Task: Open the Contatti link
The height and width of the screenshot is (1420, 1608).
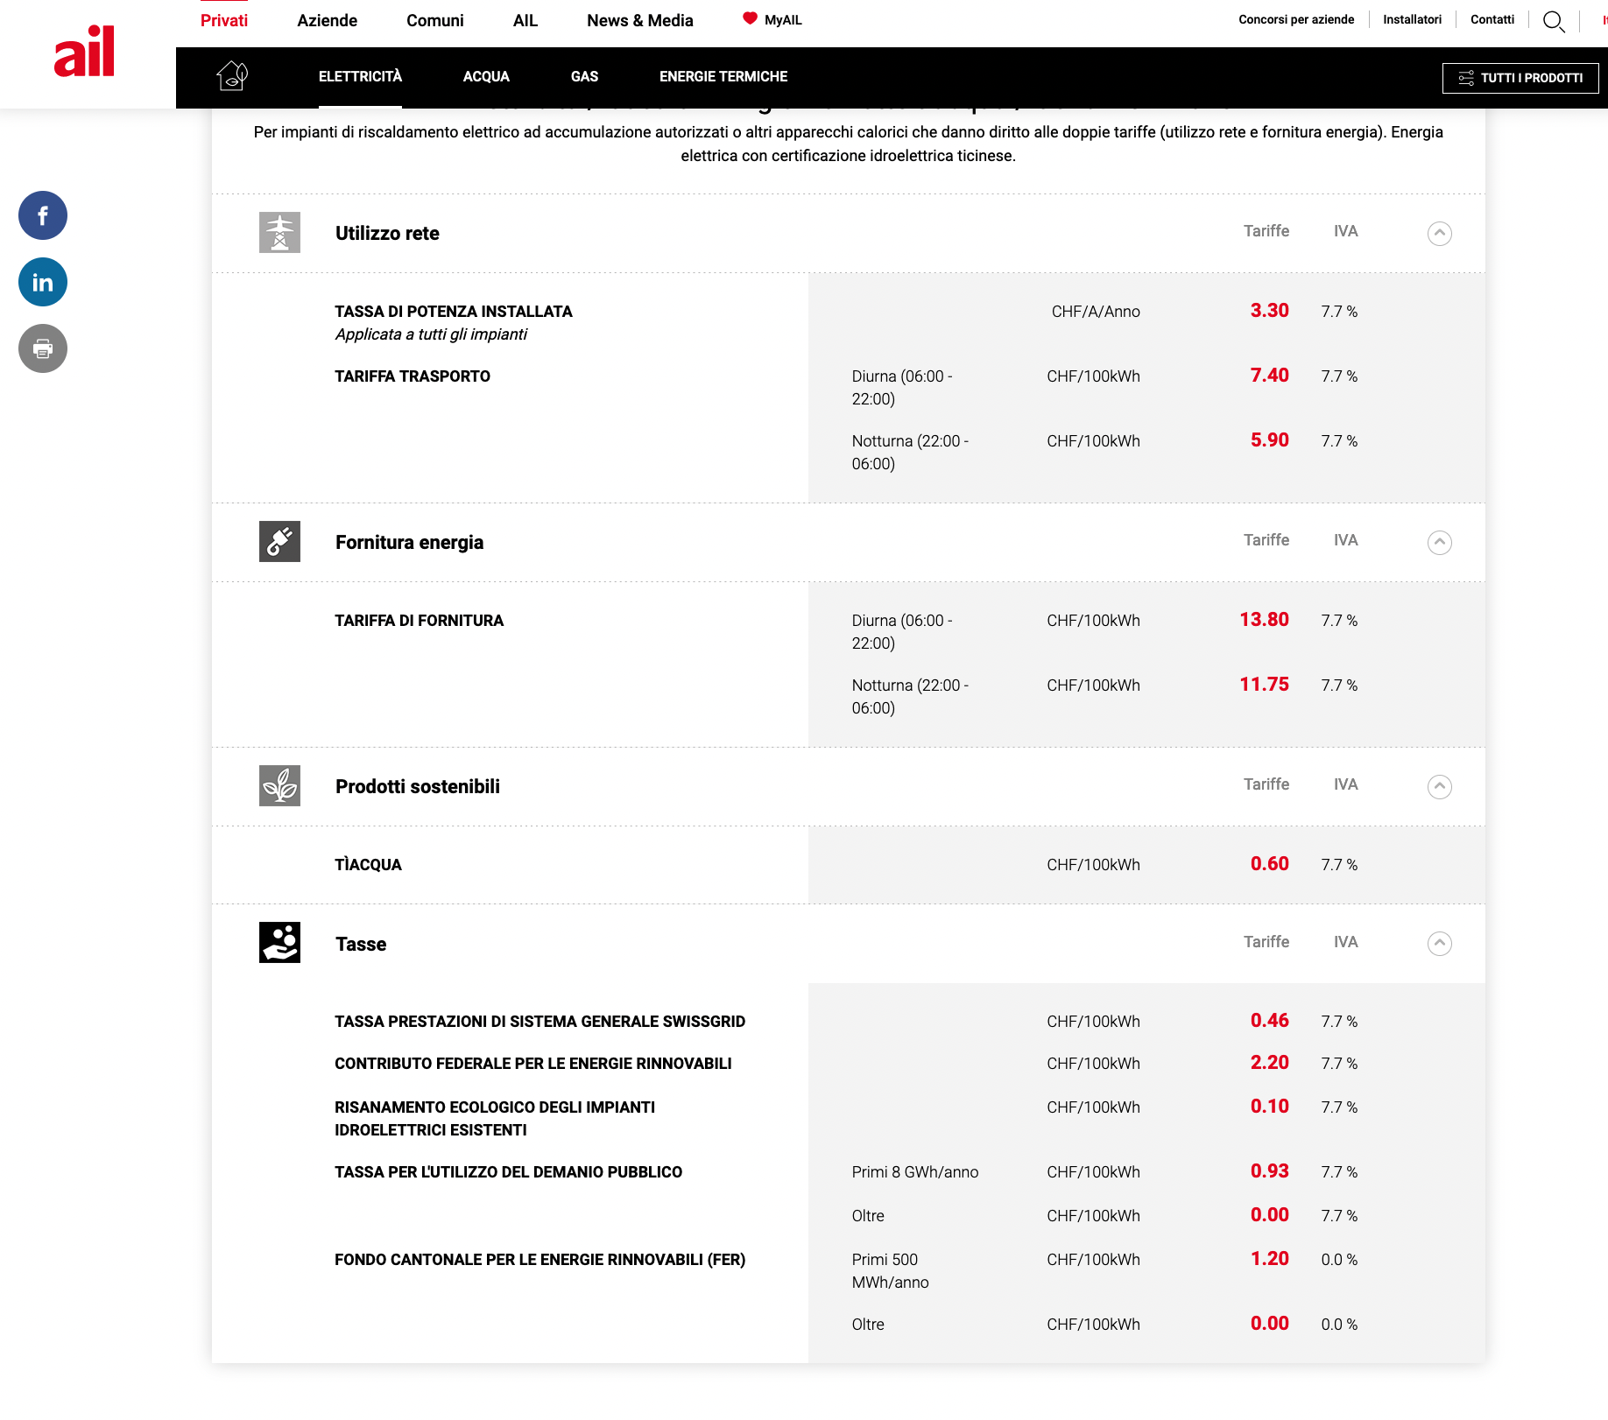Action: click(1492, 19)
